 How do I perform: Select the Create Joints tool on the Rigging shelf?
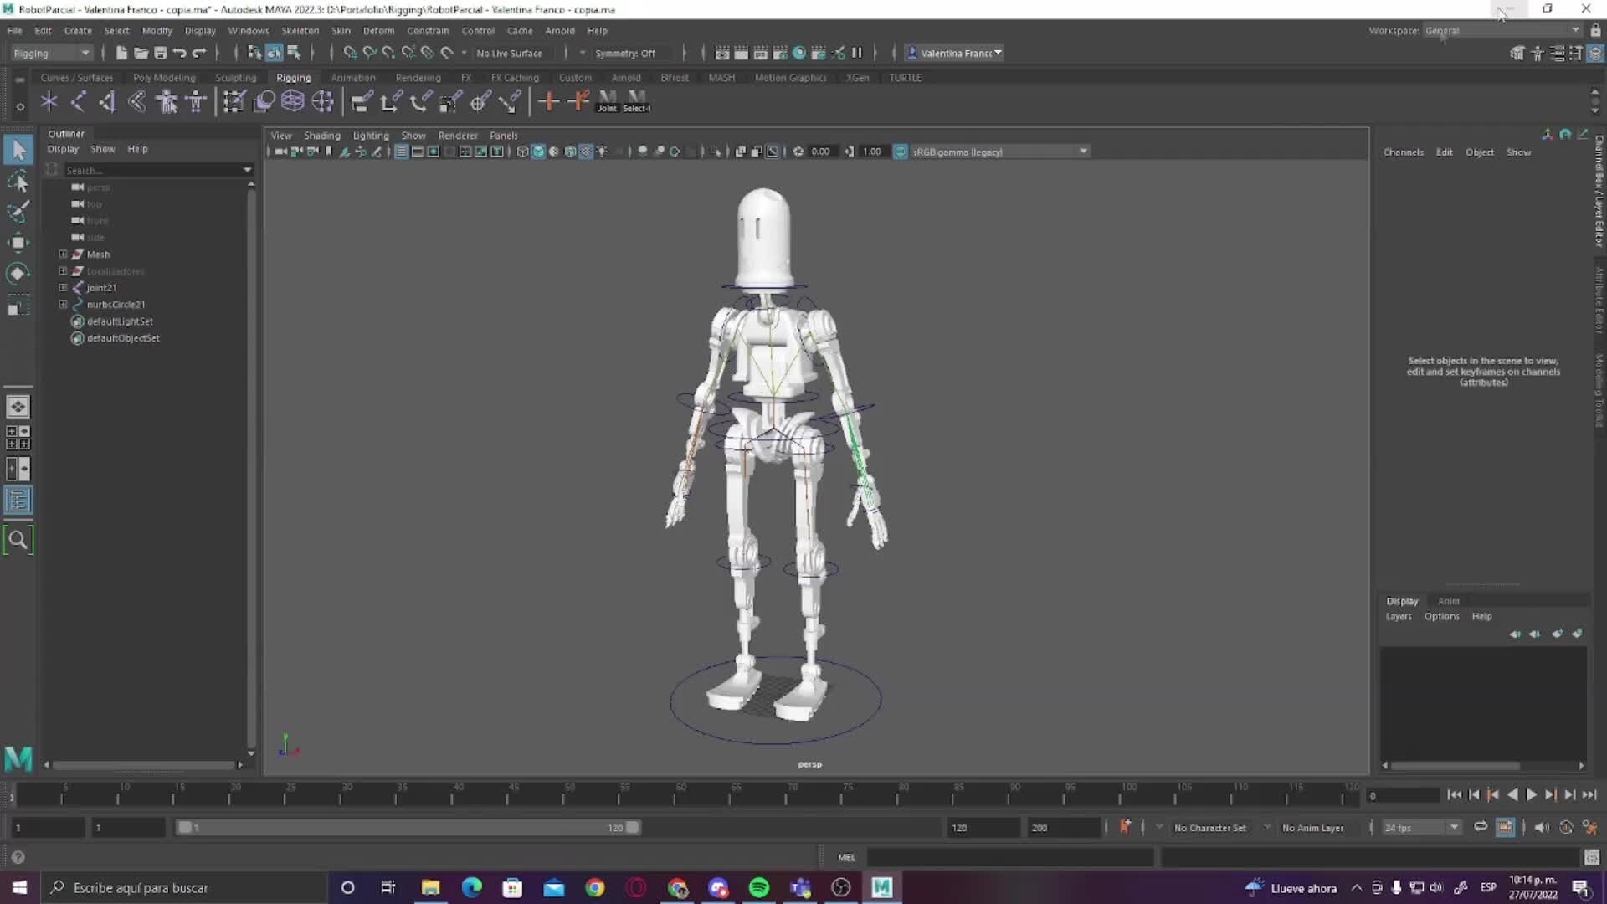[49, 100]
